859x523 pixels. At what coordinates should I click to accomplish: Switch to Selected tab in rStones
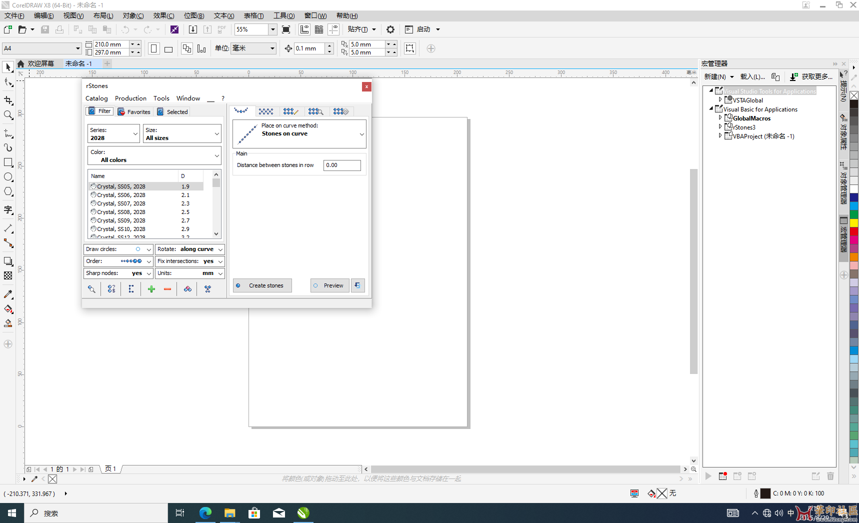pos(172,112)
